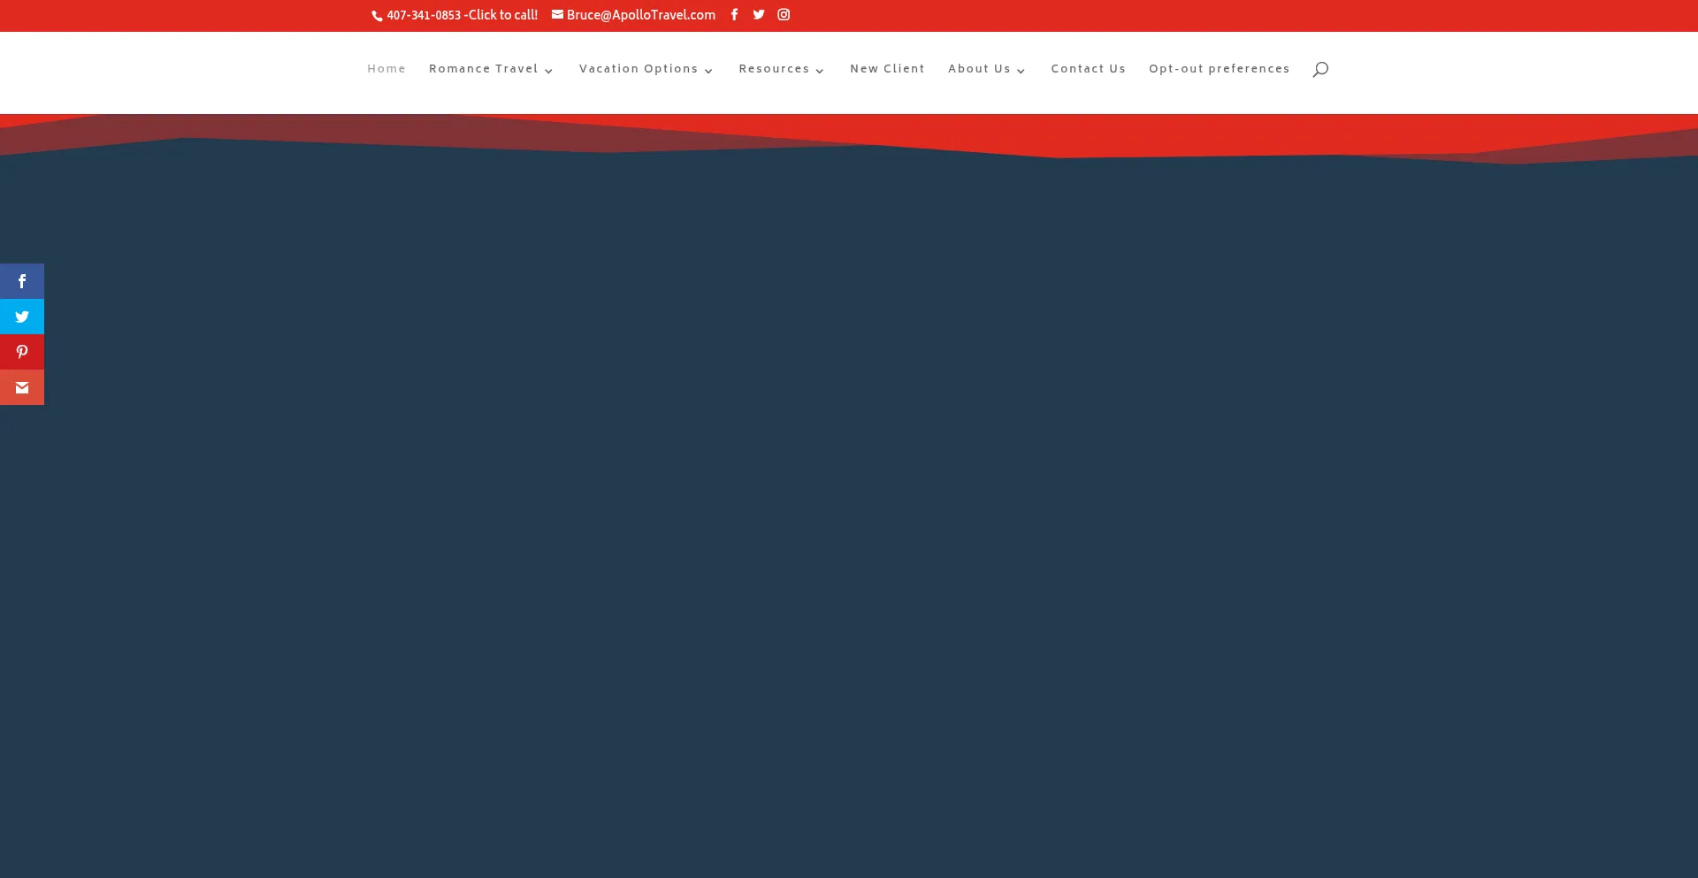Click the Bruce@ApolloTravel.com email link
1698x878 pixels.
coord(640,16)
